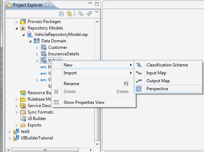
Task: Click the Process Packages folder icon
Action: [x=23, y=22]
